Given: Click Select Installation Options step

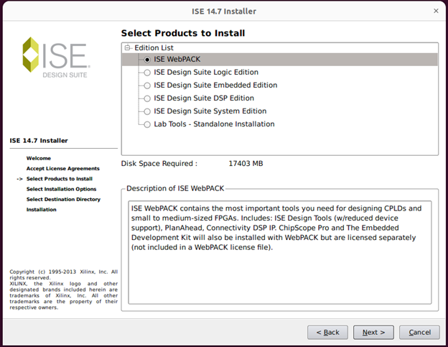Looking at the screenshot, I should 62,189.
